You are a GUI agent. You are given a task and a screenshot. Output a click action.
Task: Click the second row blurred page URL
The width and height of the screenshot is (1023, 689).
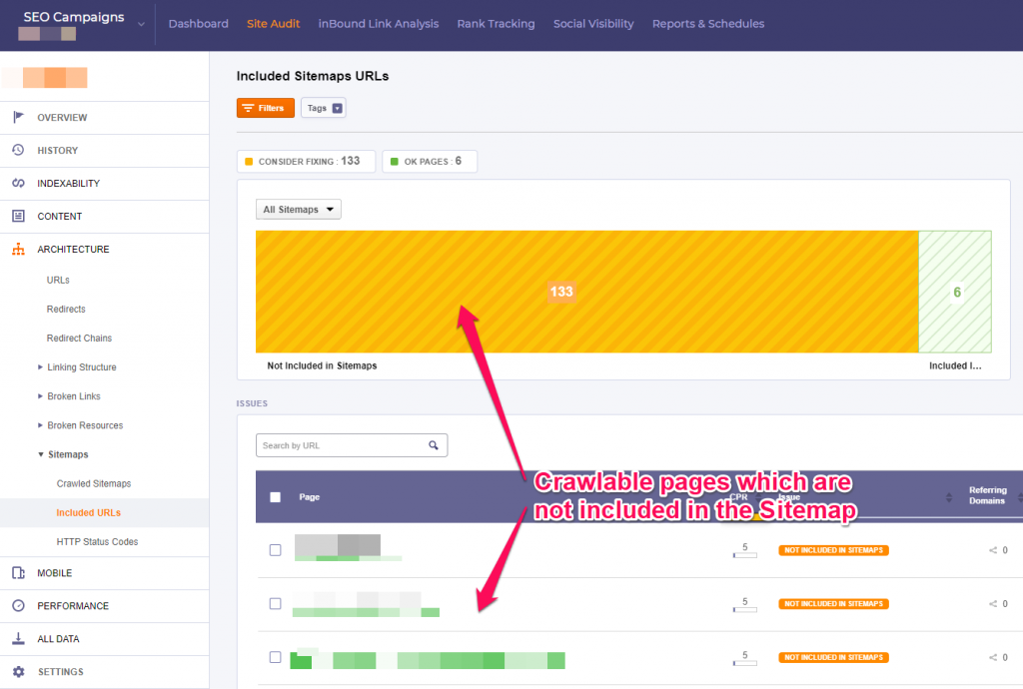[366, 604]
